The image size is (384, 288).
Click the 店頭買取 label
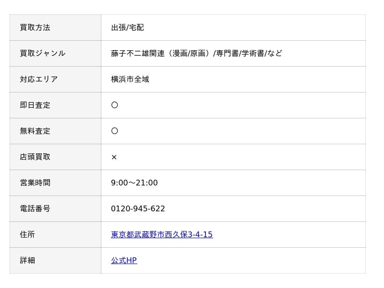(35, 157)
